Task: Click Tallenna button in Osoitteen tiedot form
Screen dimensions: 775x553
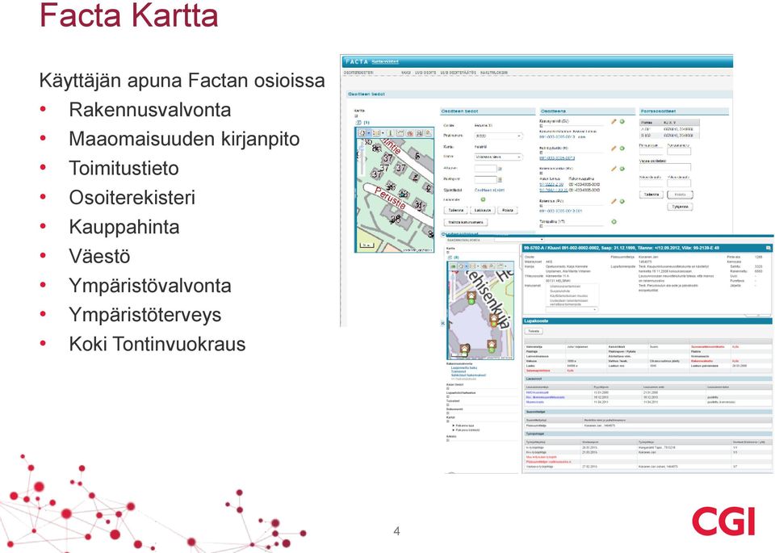Action: click(x=455, y=210)
